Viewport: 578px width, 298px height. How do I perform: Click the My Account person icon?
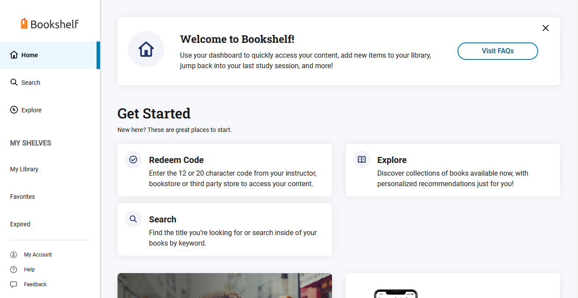point(14,255)
